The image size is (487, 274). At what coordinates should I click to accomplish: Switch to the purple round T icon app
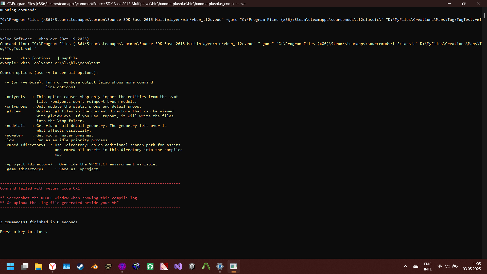pos(122,266)
